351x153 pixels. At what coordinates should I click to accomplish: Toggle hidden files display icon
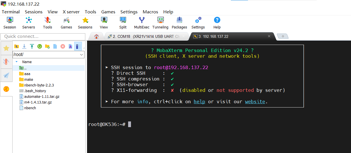pyautogui.click(x=70, y=46)
